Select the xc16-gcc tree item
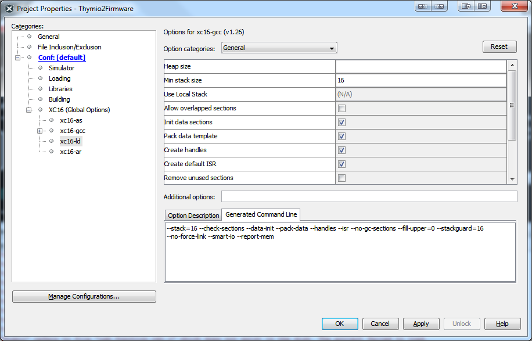Screen dimensions: 532x341 coord(72,131)
